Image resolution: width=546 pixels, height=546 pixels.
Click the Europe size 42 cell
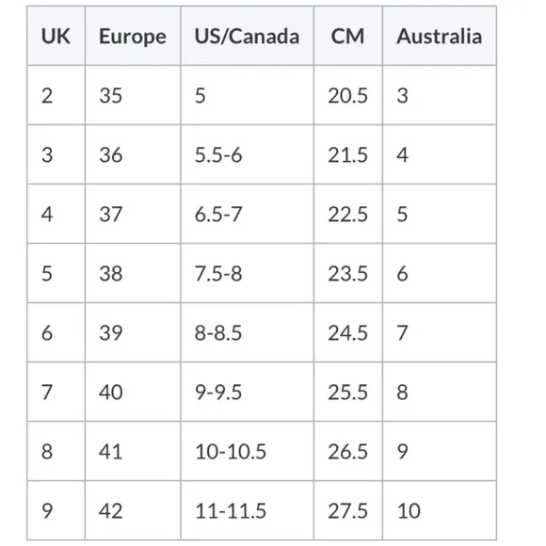point(133,511)
